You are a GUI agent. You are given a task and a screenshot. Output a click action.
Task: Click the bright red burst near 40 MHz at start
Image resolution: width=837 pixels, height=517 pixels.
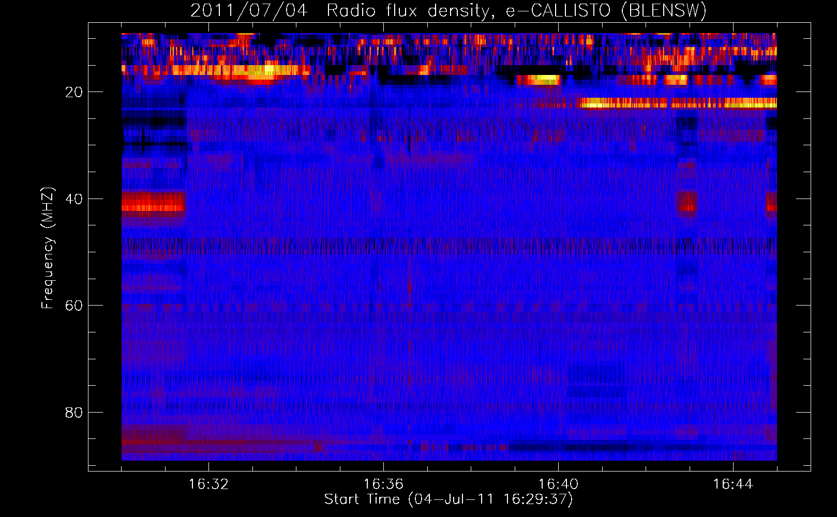click(153, 203)
